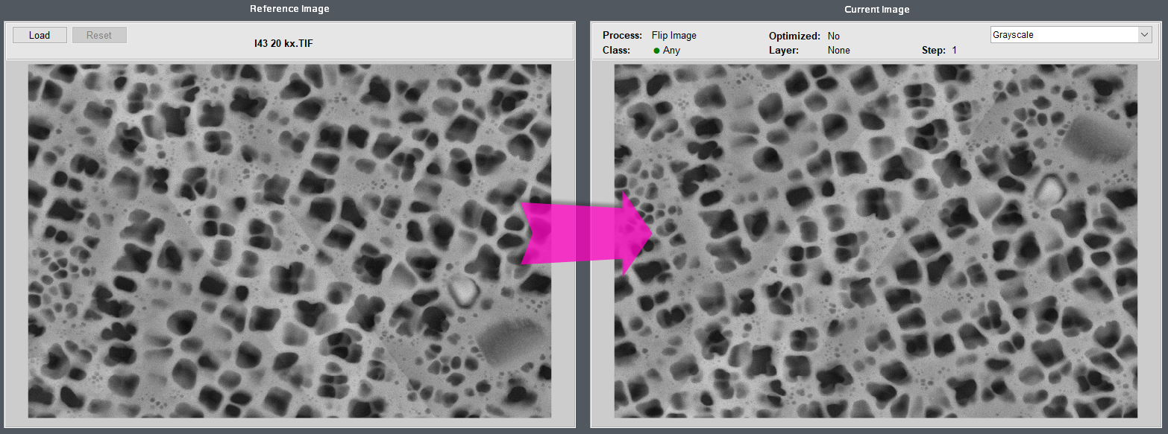
Task: Click the 'Optimized:' label
Action: (794, 36)
